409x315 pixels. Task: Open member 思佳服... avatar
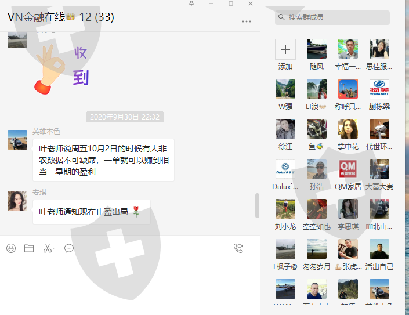click(x=379, y=49)
